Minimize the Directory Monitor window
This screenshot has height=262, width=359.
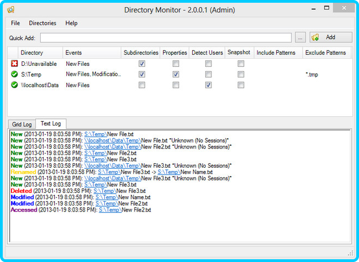click(313, 9)
